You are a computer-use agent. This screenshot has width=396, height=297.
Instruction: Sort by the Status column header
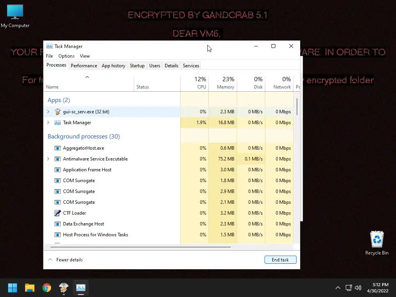point(157,84)
